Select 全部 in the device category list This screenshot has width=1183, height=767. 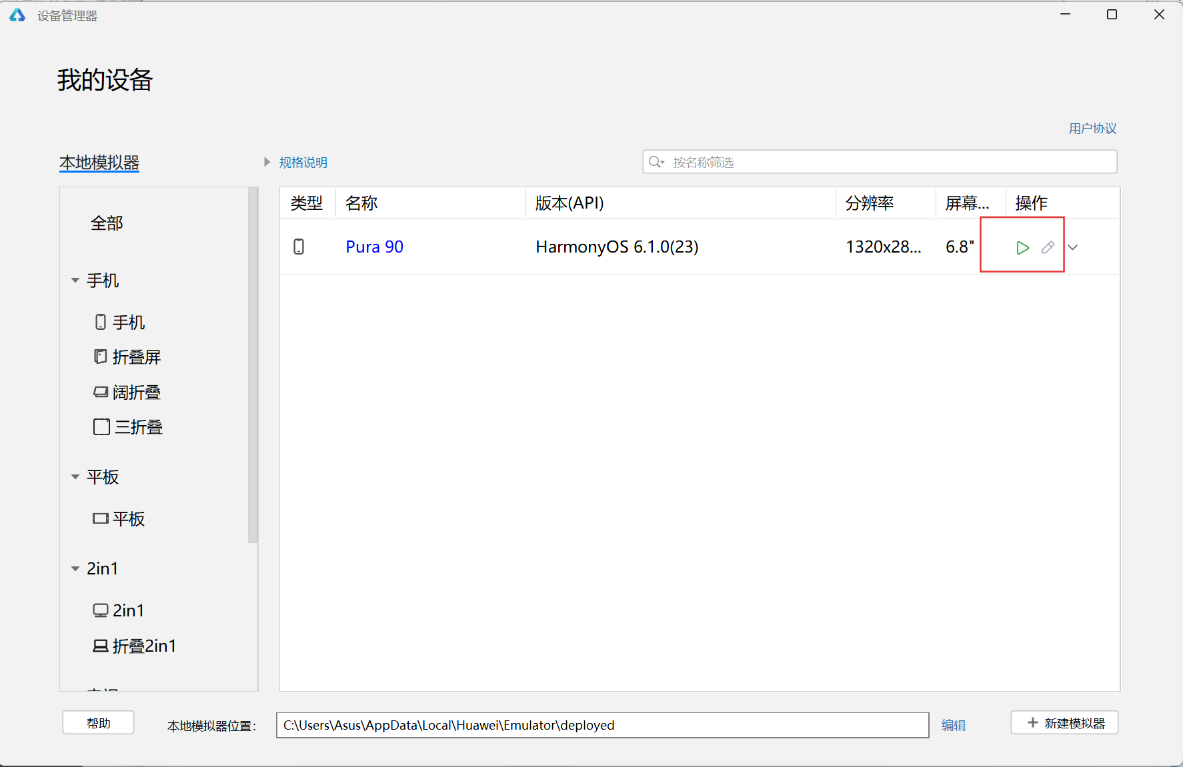[107, 223]
